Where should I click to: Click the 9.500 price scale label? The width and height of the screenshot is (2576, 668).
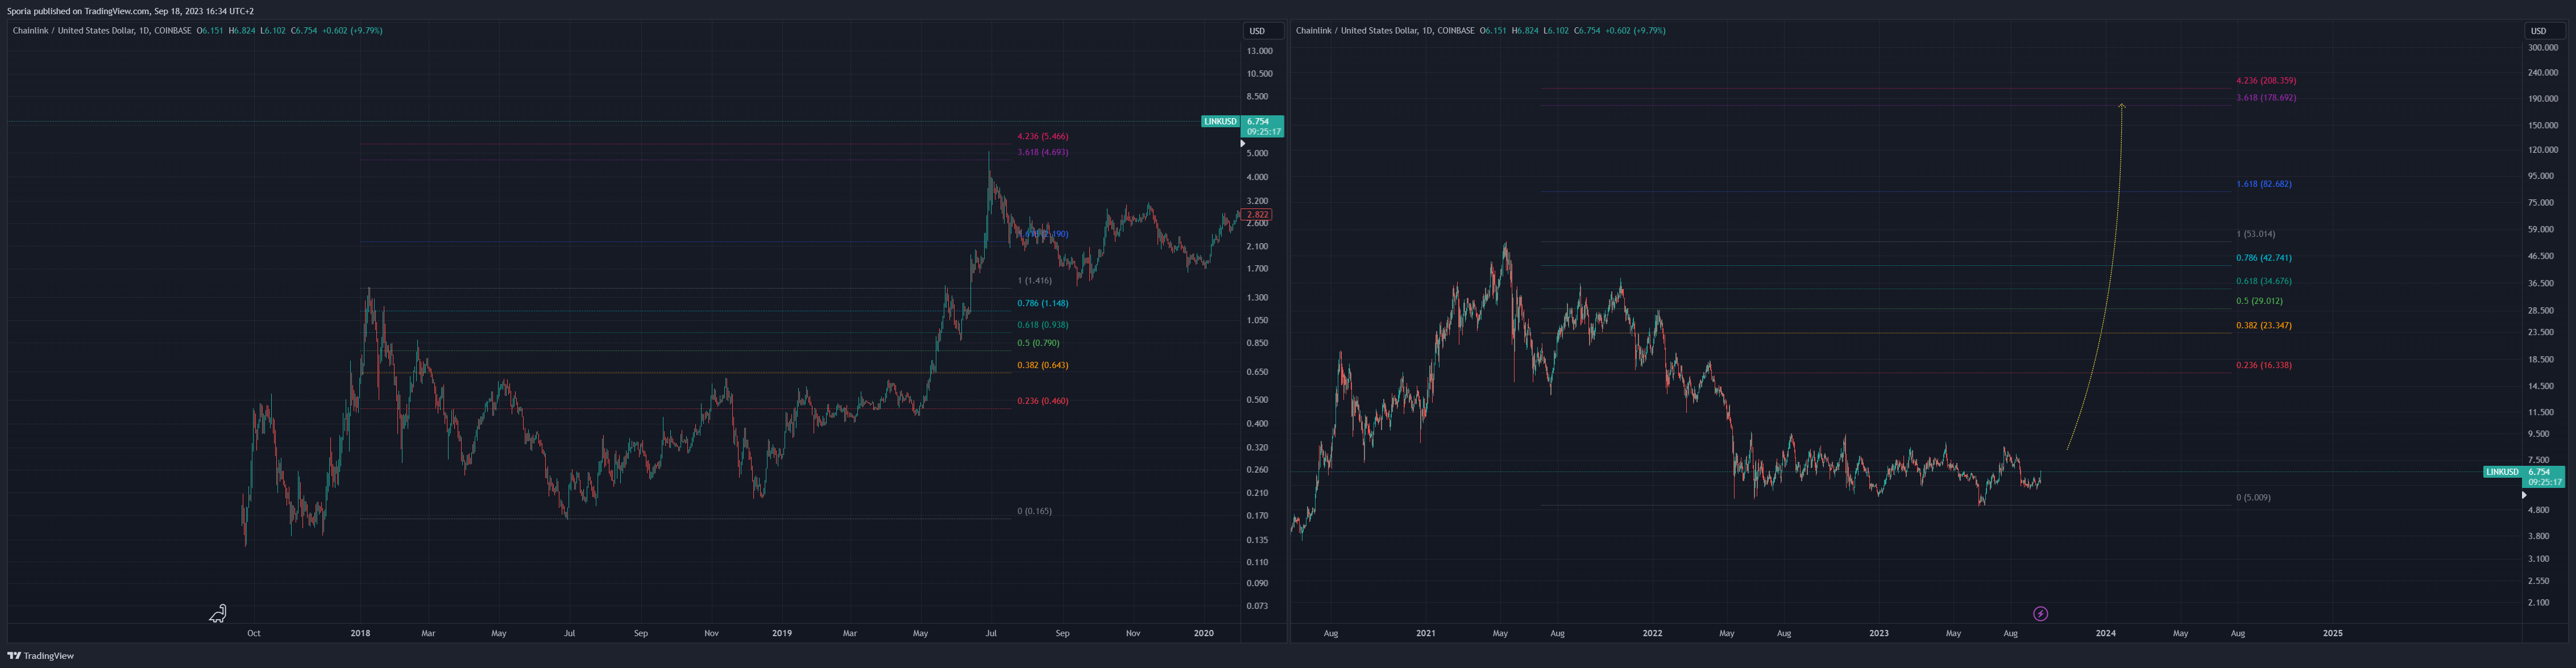tap(2539, 435)
